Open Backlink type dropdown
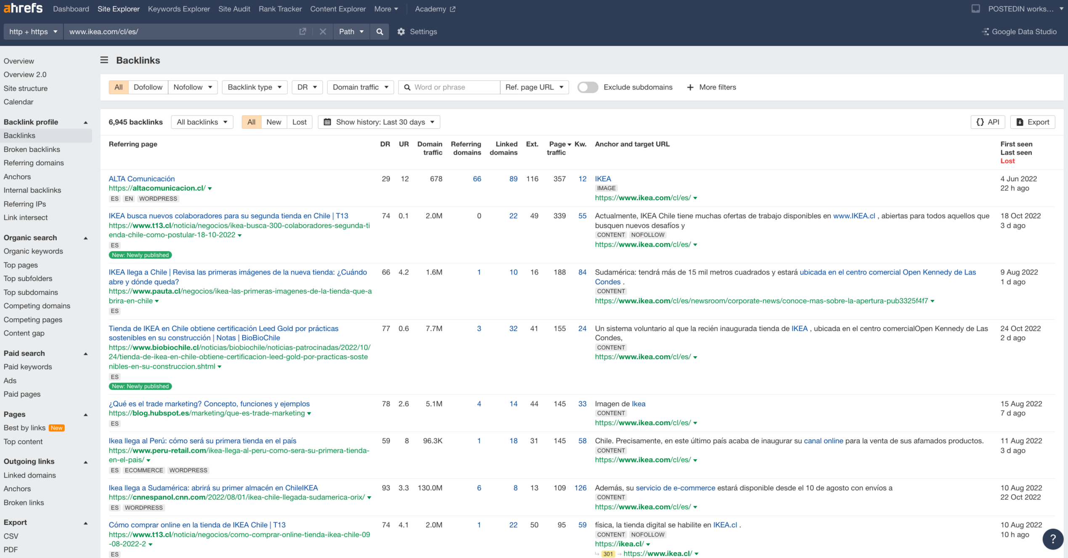Viewport: 1068px width, 558px height. coord(254,87)
